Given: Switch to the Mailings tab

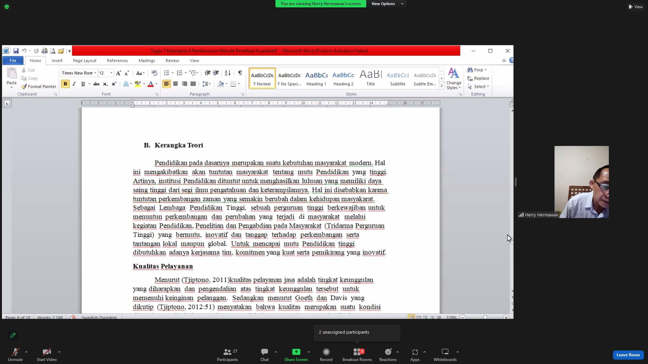Looking at the screenshot, I should pyautogui.click(x=147, y=61).
